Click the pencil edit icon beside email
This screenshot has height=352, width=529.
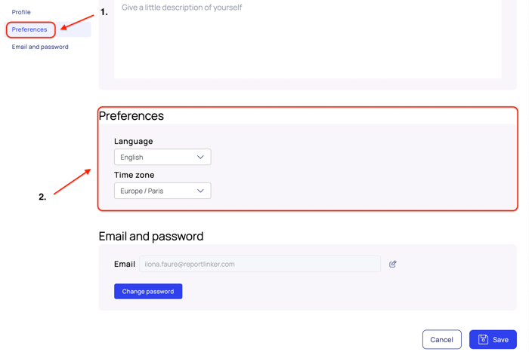point(393,264)
